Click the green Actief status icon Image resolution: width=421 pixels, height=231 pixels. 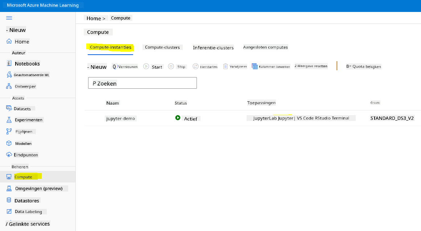tap(177, 118)
